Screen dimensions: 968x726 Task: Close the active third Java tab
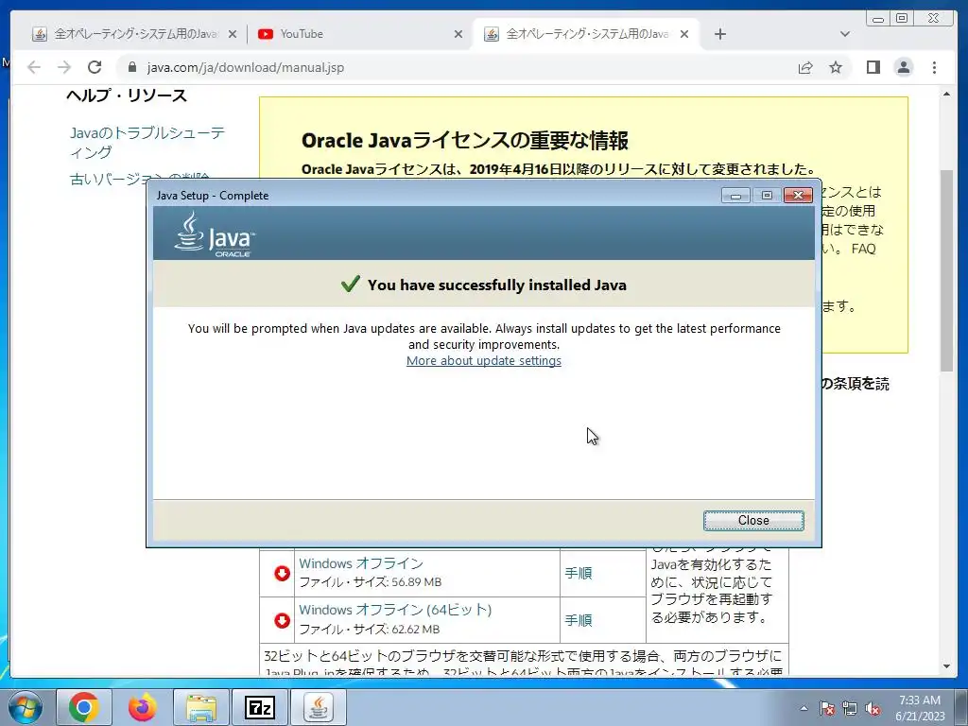(684, 34)
